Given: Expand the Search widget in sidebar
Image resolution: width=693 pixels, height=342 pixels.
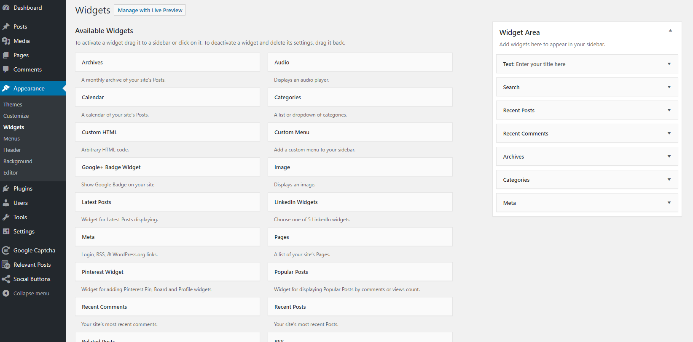Looking at the screenshot, I should coord(669,87).
